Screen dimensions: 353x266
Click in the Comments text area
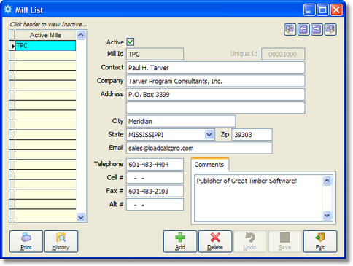click(258, 197)
